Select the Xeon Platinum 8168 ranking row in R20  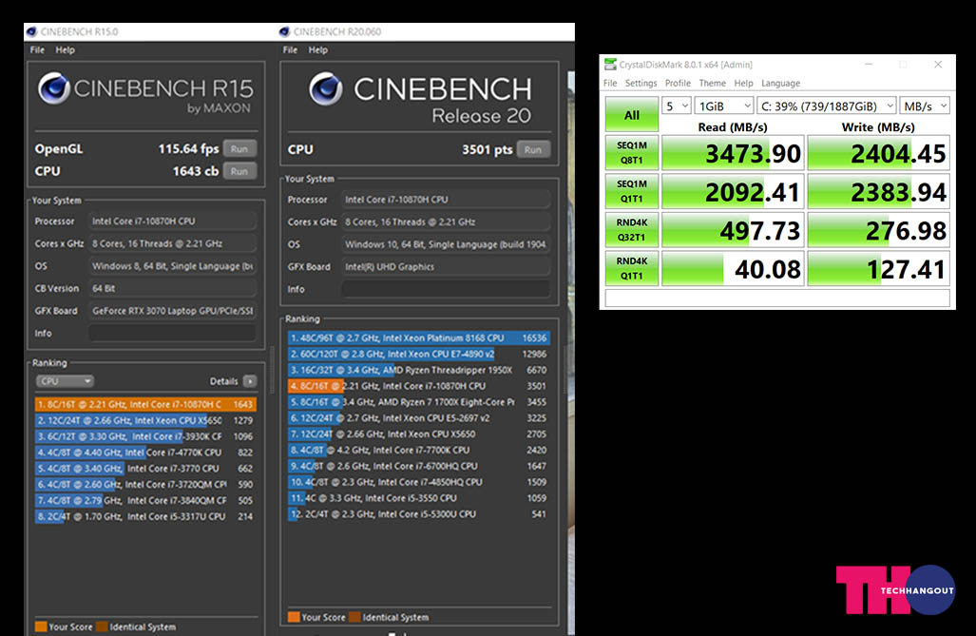419,338
